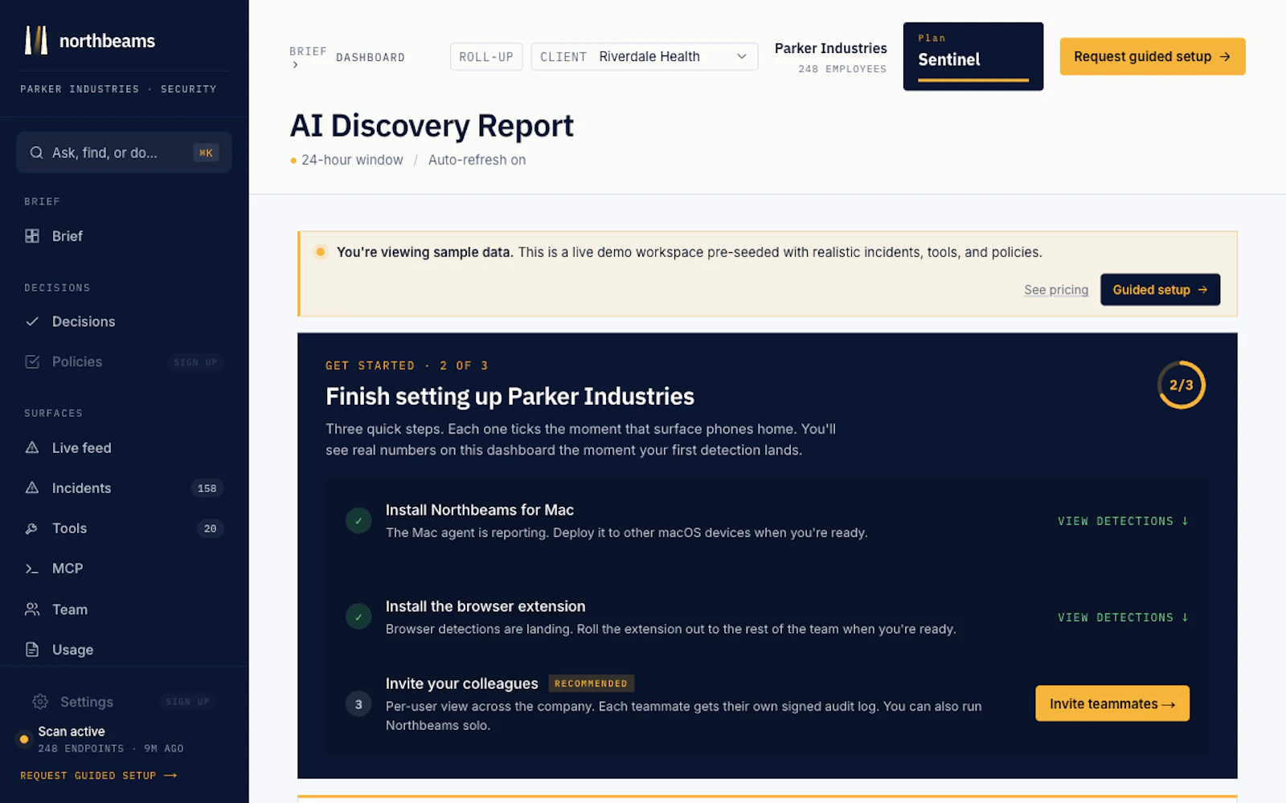Screen dimensions: 1286x803
Task: Click the Tools wrench icon
Action: coord(32,528)
